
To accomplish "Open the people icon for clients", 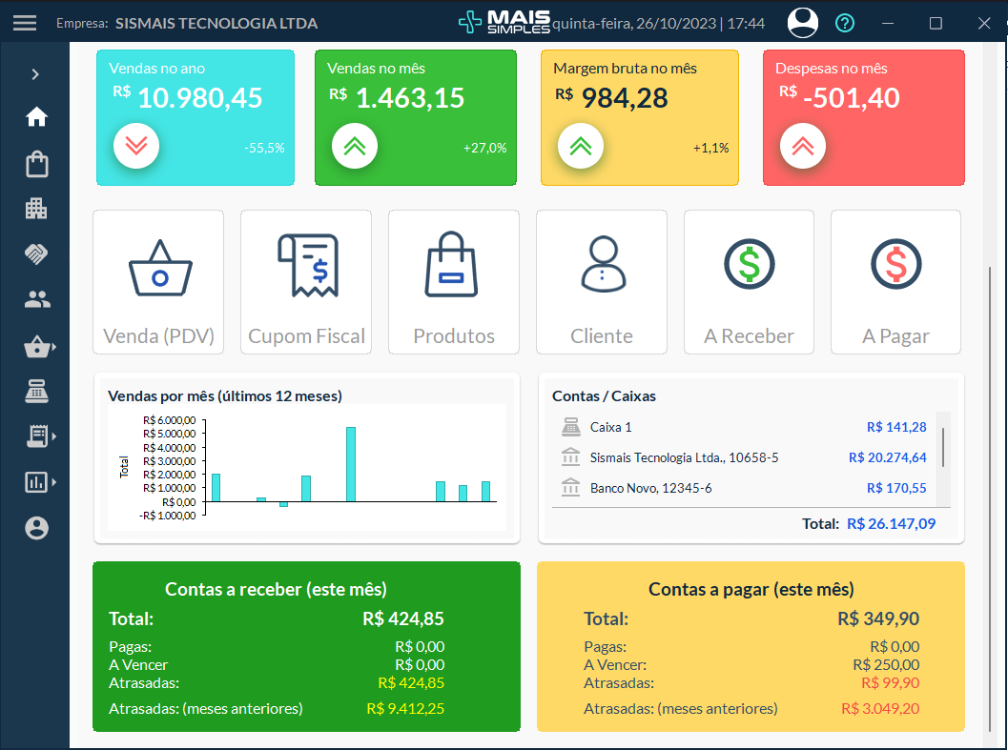I will coord(36,299).
